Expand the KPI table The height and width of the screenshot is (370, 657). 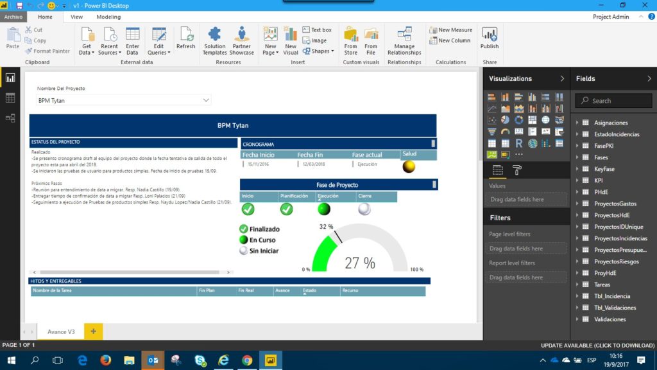(x=577, y=181)
